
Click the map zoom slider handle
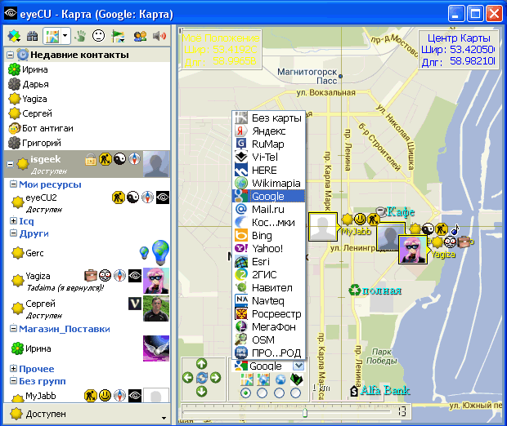[305, 412]
